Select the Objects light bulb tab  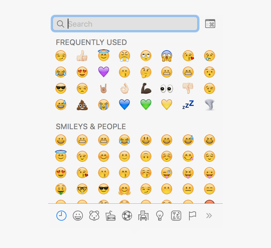[x=159, y=216]
